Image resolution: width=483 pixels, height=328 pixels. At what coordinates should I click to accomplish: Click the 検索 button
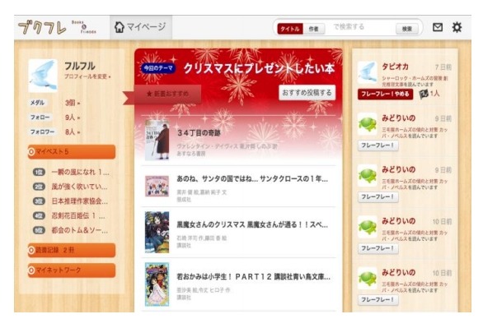pos(407,29)
